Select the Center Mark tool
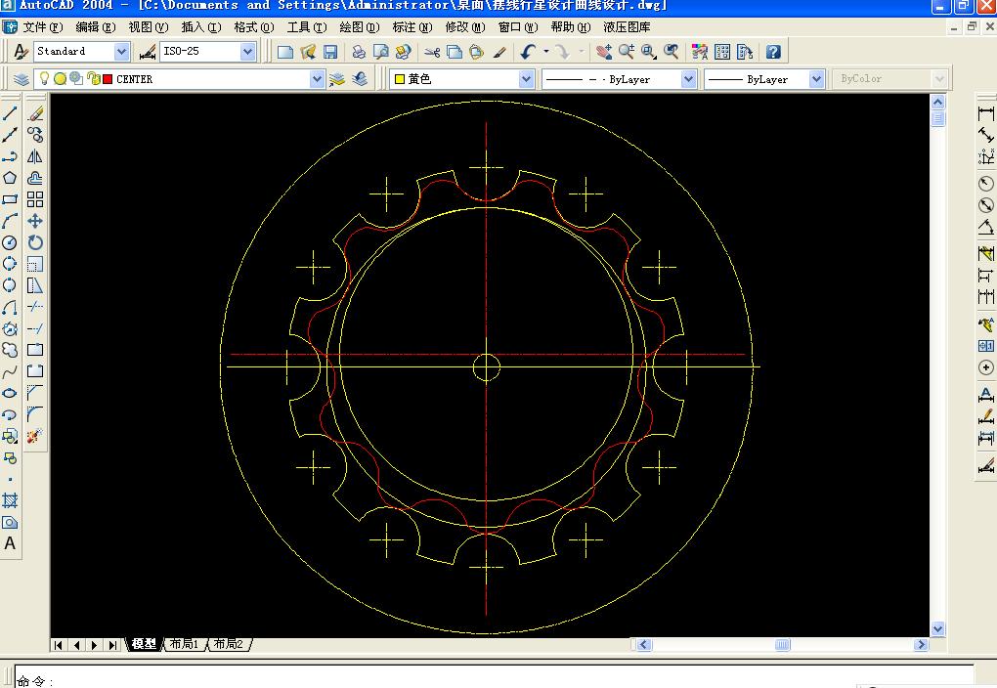The image size is (997, 688). (985, 367)
